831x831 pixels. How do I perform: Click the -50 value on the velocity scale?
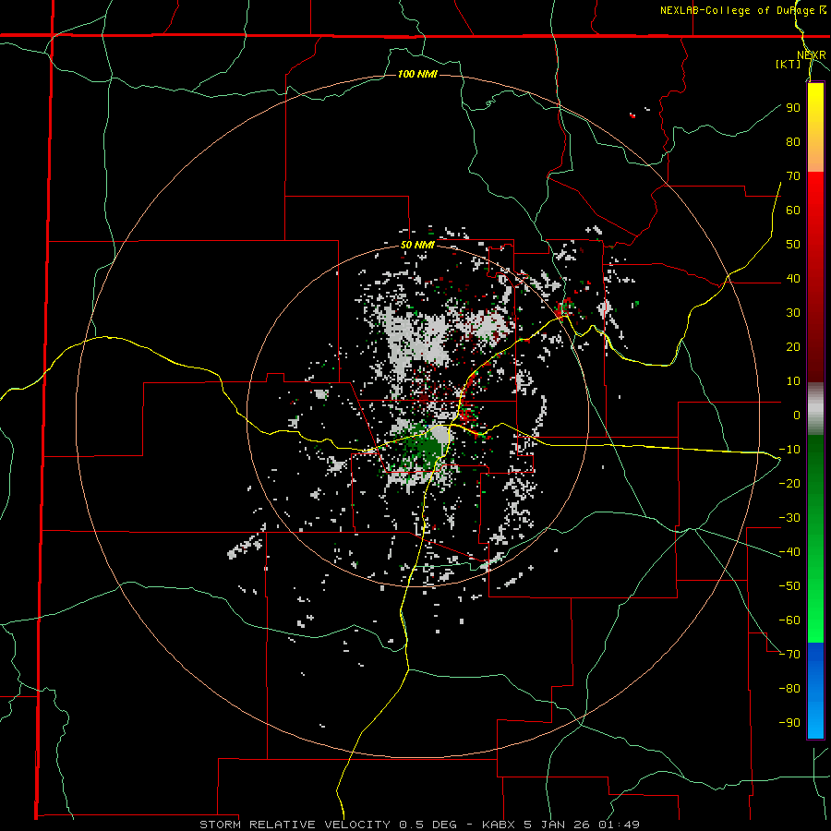point(789,586)
